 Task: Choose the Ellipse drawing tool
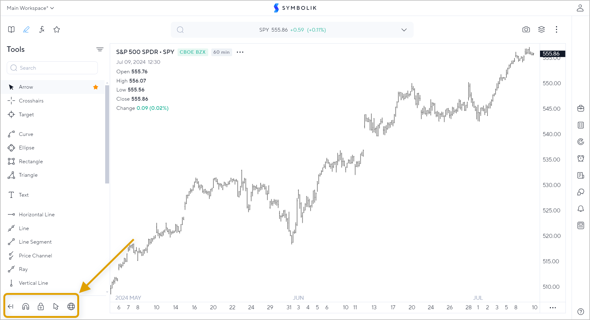point(27,148)
